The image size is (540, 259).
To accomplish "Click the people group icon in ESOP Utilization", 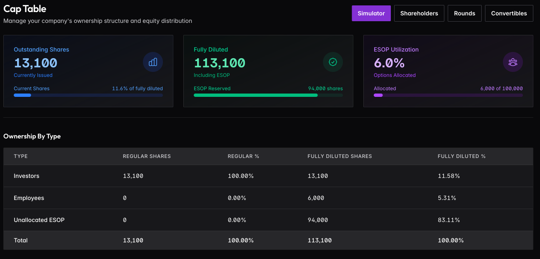I will 513,62.
